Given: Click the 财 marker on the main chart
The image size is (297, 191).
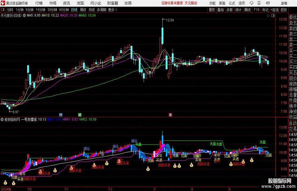Looking at the screenshot, I should 61,114.
